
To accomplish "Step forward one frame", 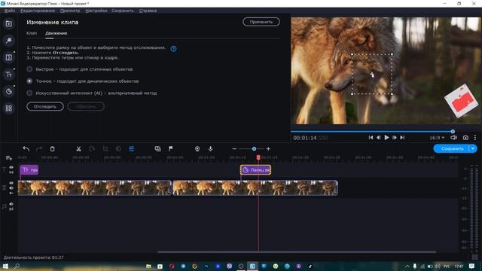I will (x=395, y=138).
